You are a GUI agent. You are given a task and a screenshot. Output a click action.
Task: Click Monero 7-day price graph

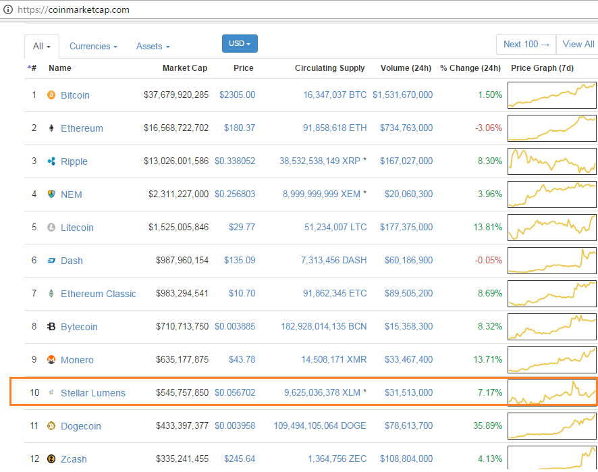pyautogui.click(x=552, y=360)
